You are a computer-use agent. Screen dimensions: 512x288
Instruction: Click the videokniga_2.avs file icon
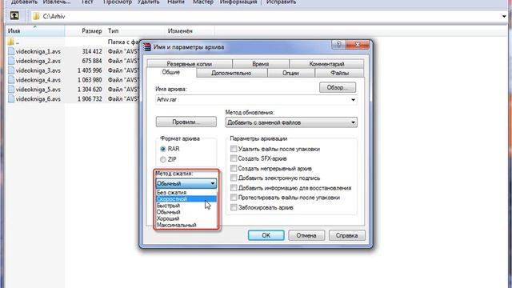tap(11, 61)
